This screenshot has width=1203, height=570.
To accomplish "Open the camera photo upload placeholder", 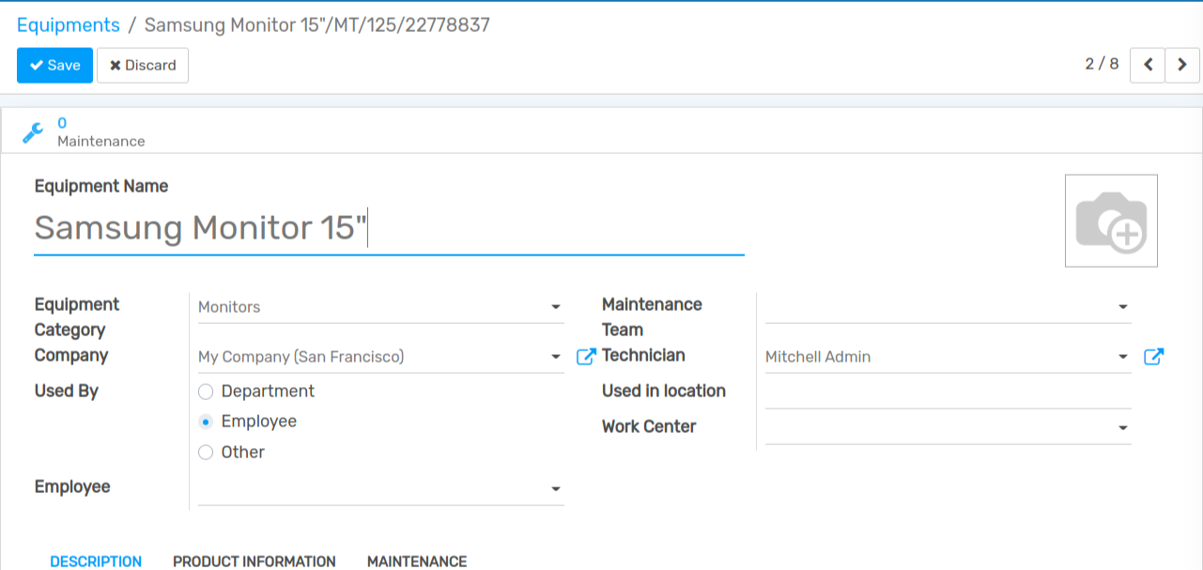I will (x=1111, y=222).
